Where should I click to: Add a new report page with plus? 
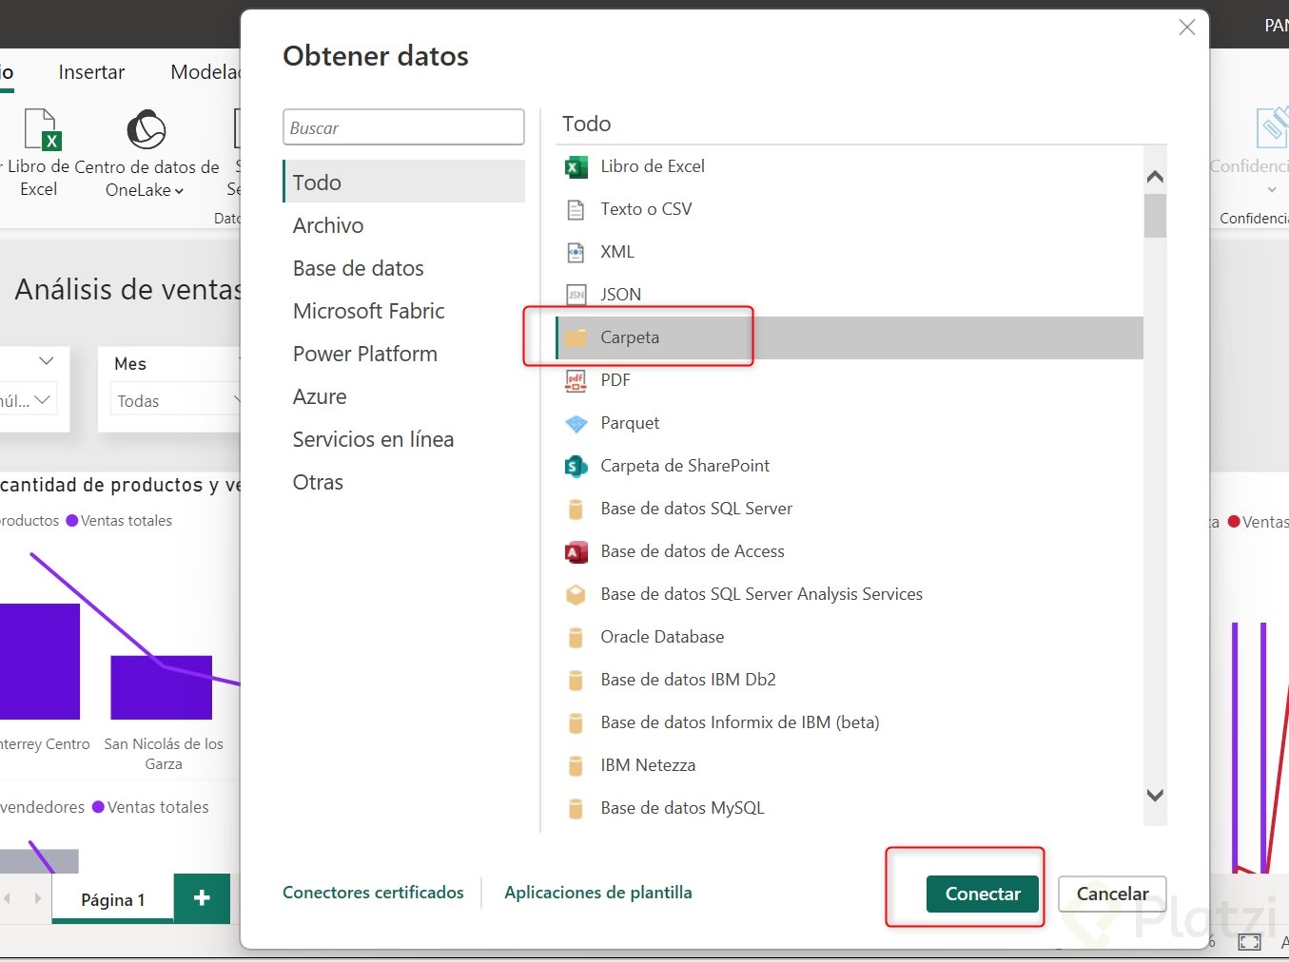click(202, 898)
